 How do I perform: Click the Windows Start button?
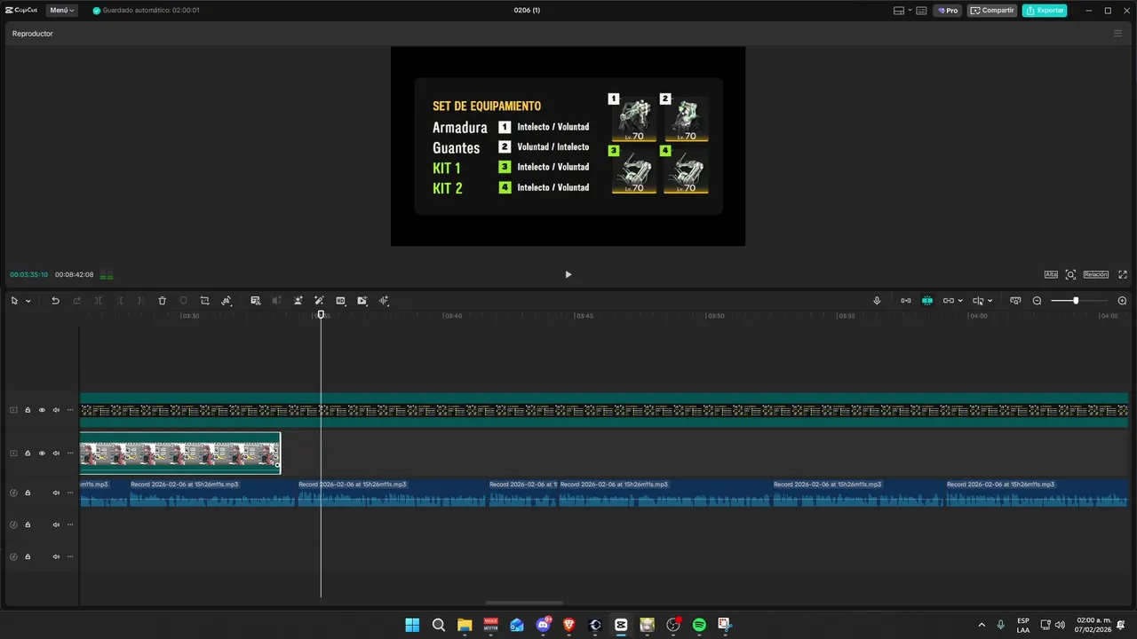coord(412,625)
